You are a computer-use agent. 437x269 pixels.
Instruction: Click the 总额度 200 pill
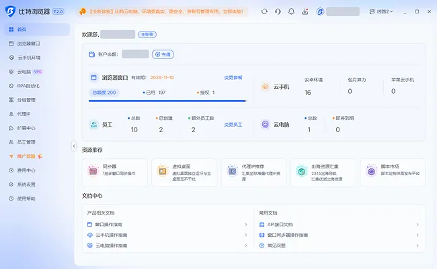click(x=104, y=93)
